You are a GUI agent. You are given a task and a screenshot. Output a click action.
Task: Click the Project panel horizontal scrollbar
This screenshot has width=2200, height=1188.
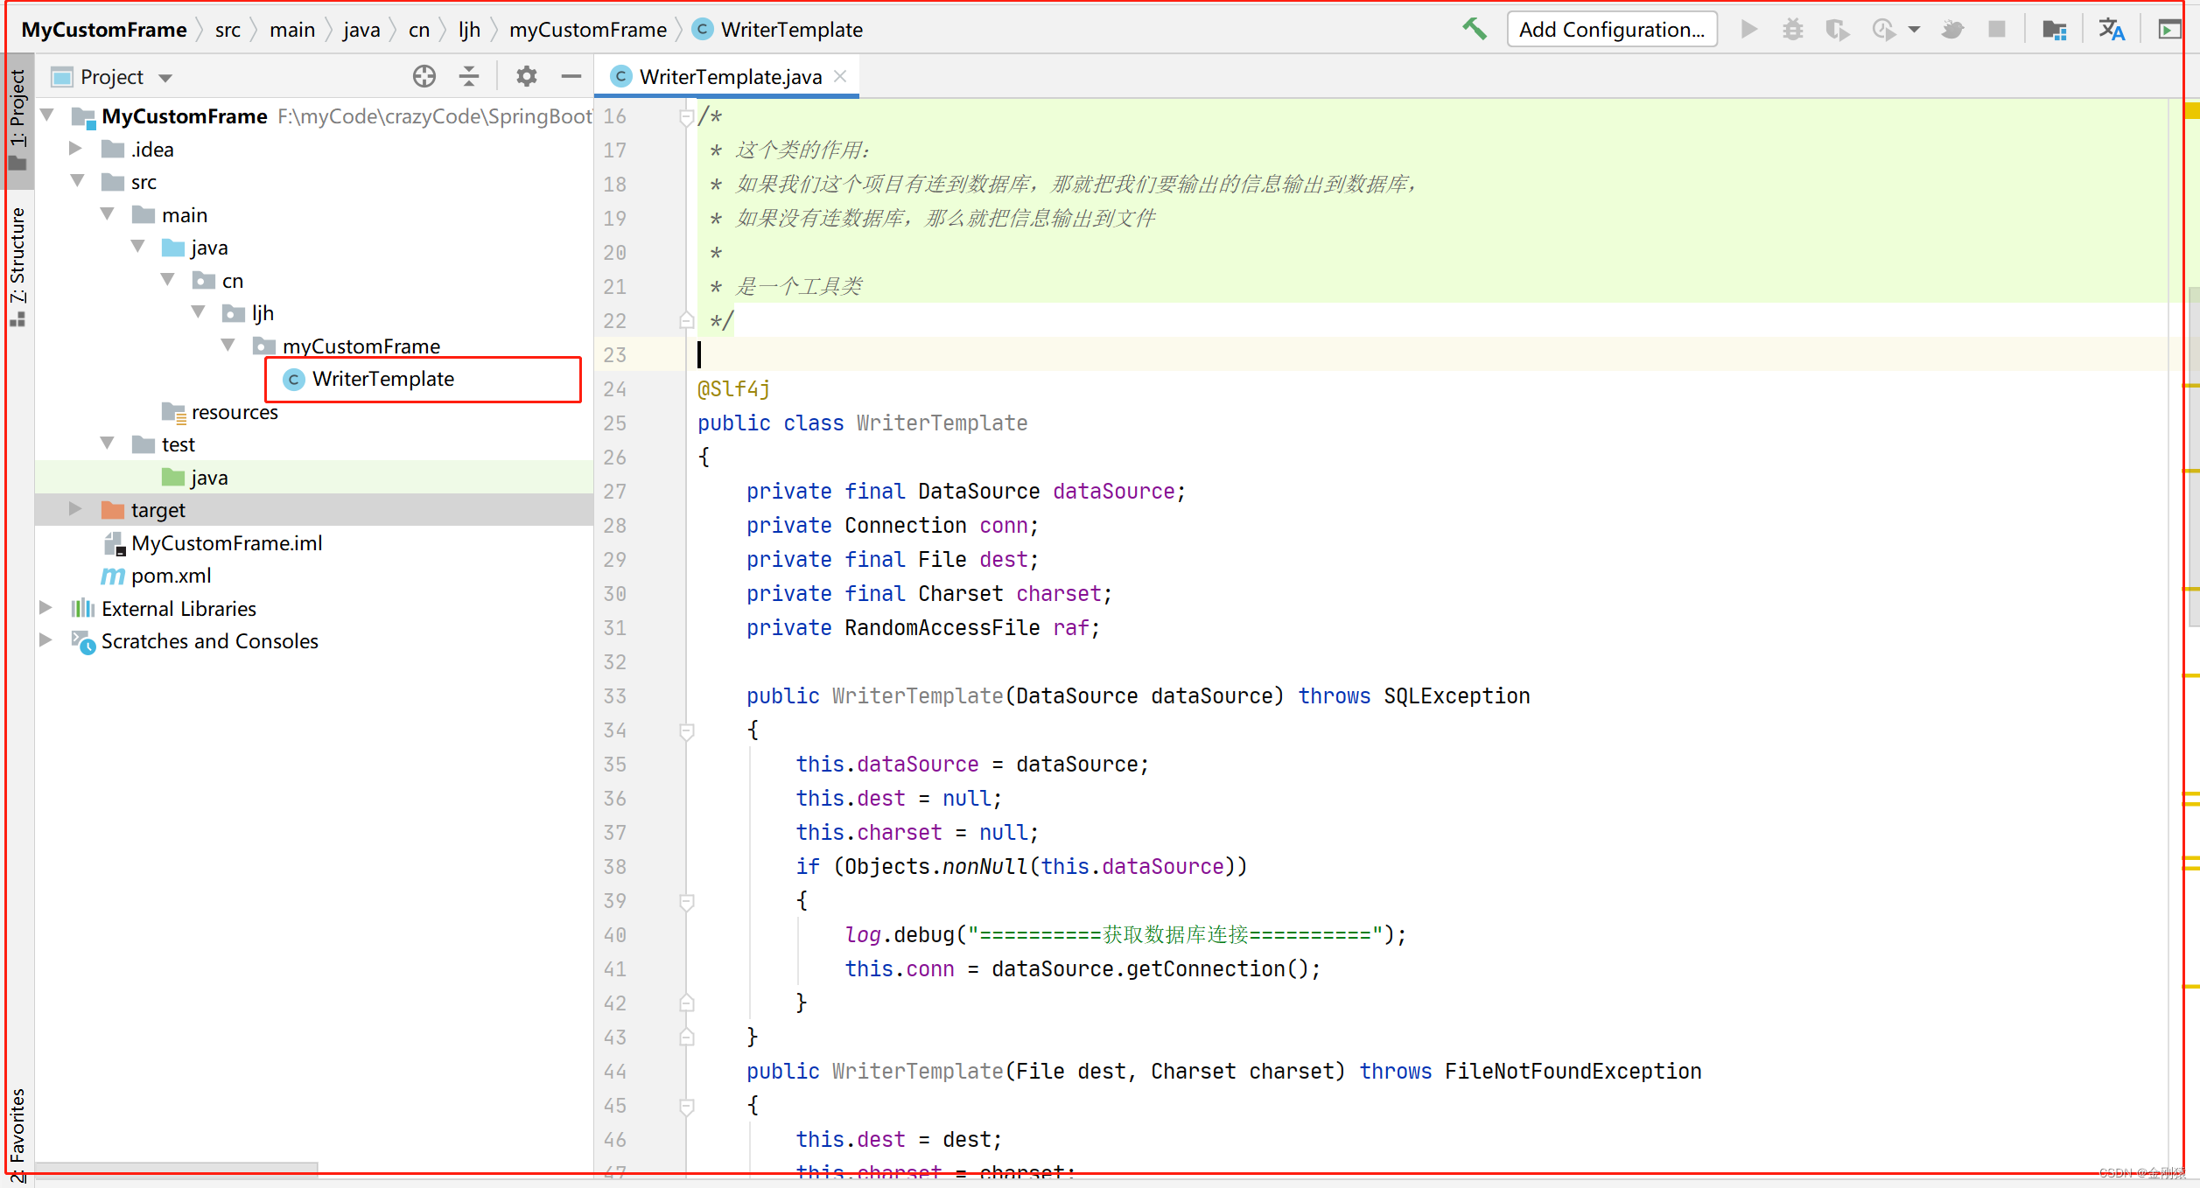(x=176, y=1169)
